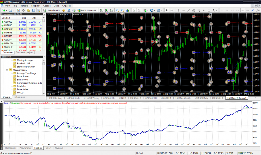Expand the indicators dropdown arrow
261x155 pixels.
coord(148,10)
